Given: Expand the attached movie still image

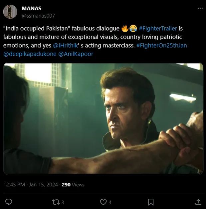Looking at the screenshot, I should point(103,119).
